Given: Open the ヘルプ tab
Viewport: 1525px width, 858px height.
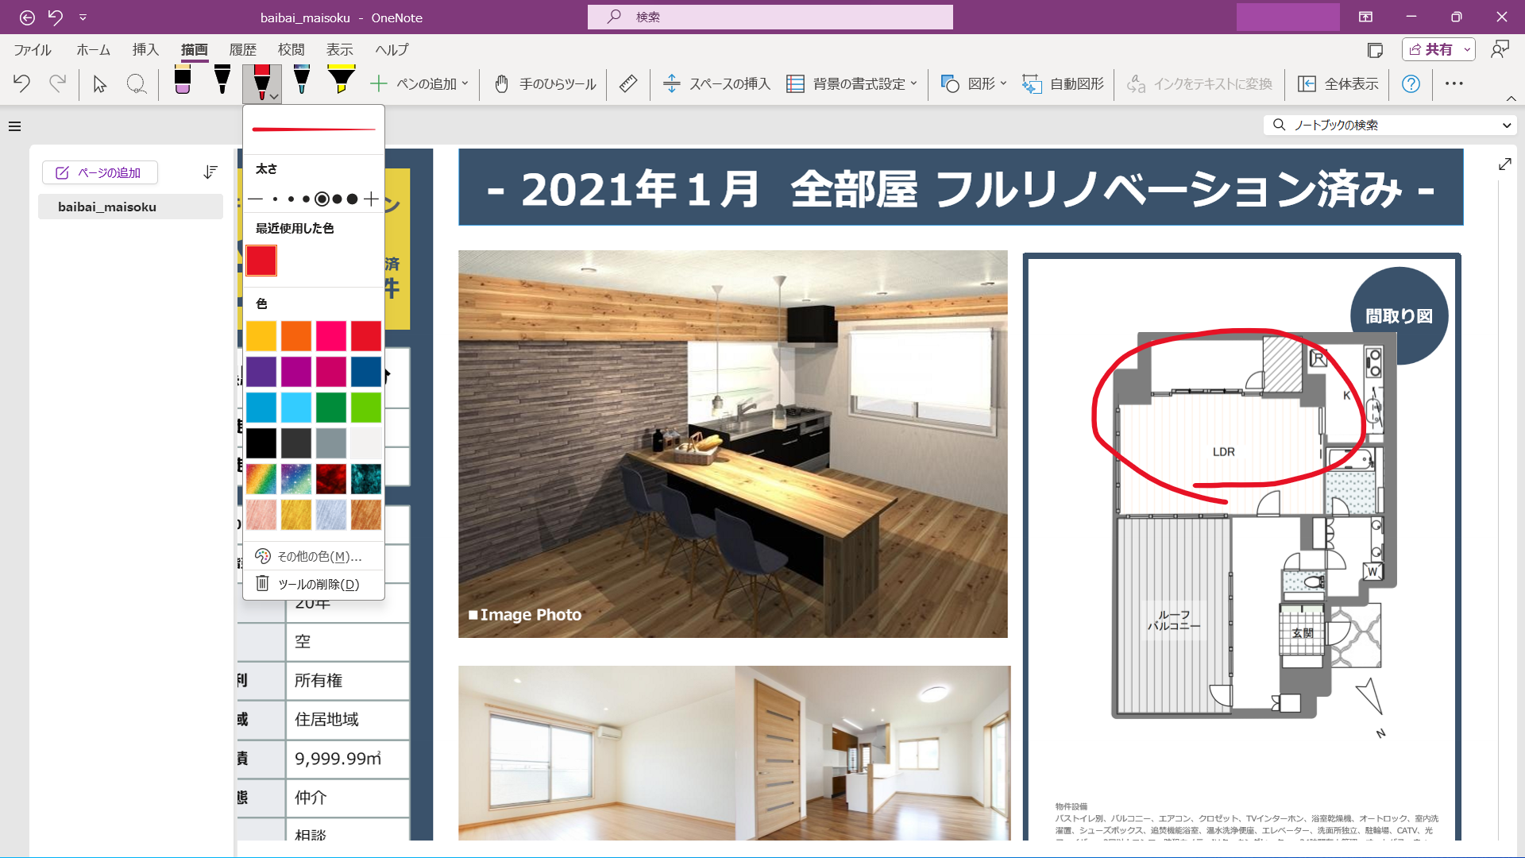Looking at the screenshot, I should 392,49.
